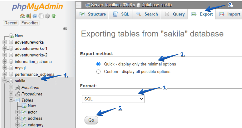
Task: Click the Procedures tree label
Action: pyautogui.click(x=32, y=94)
